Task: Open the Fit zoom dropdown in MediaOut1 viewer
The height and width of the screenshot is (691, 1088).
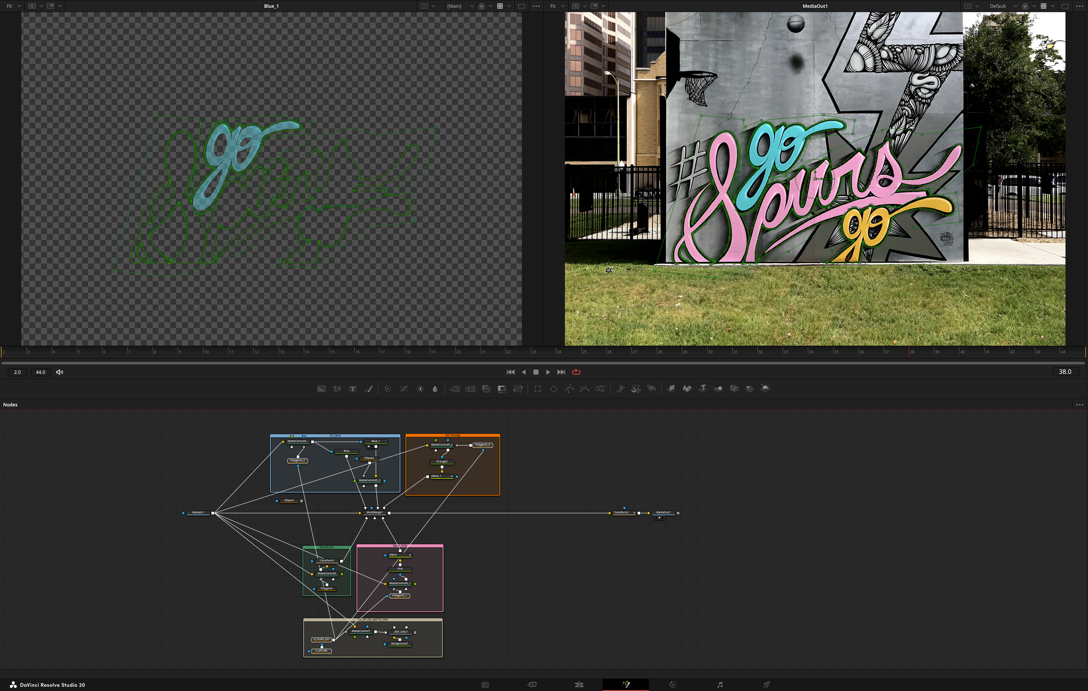Action: [x=557, y=6]
